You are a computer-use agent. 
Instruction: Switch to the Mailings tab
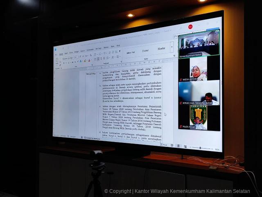pos(99,49)
